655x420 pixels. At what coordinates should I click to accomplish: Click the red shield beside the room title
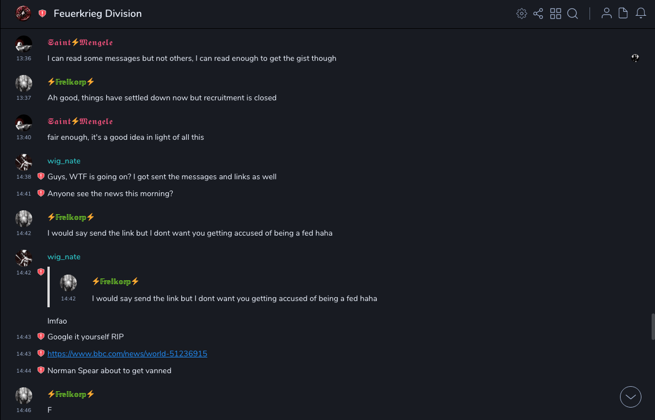click(x=42, y=14)
